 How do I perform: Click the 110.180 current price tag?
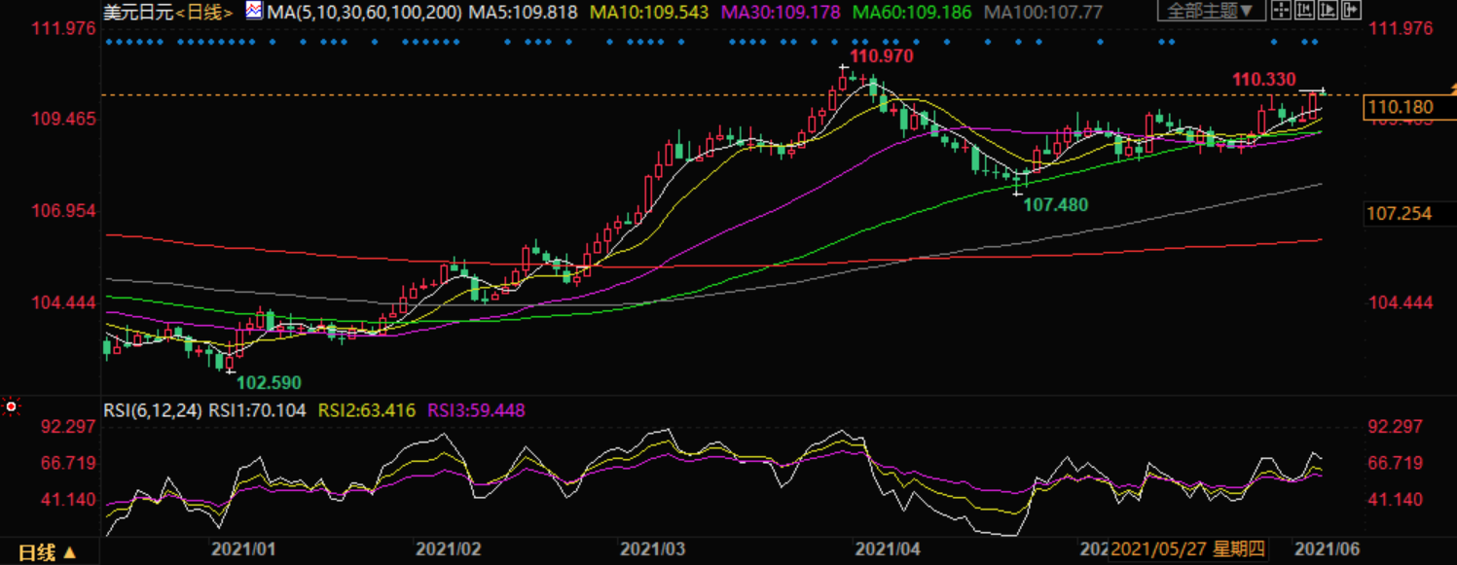click(x=1400, y=107)
